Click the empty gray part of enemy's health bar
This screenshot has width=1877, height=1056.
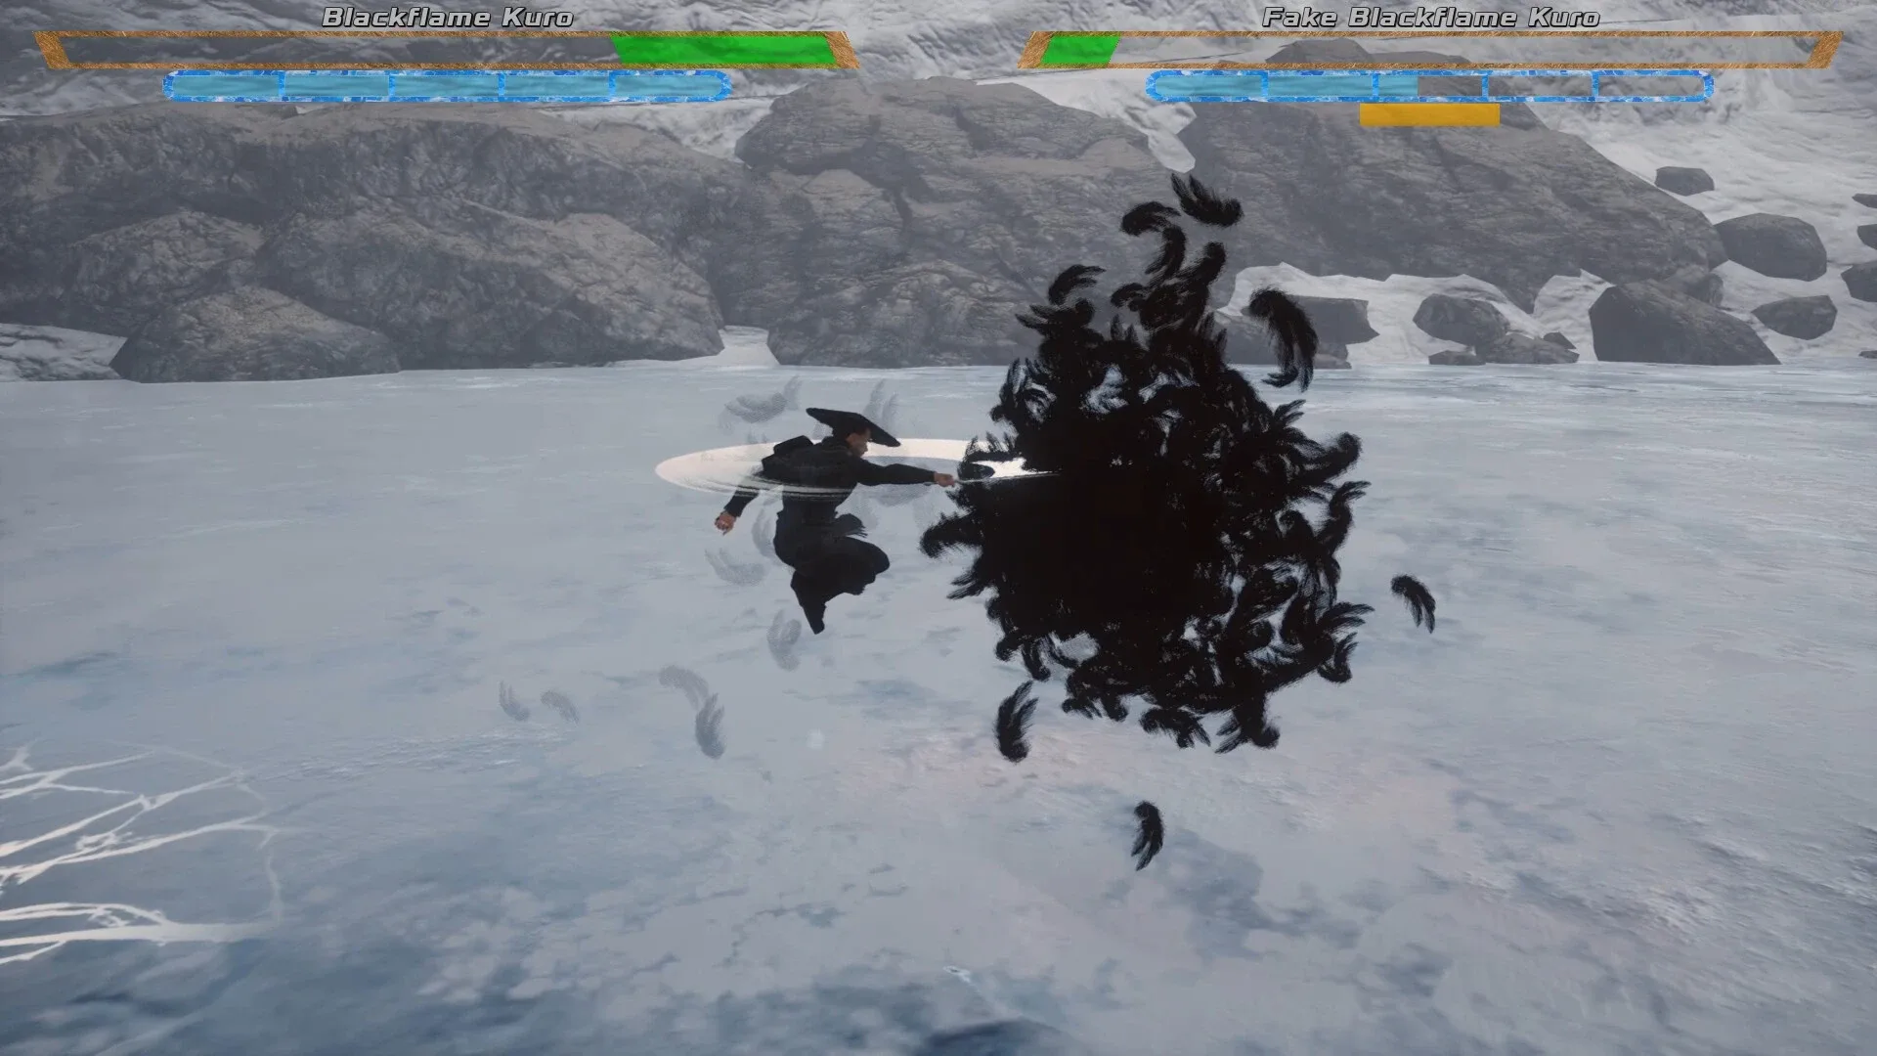pyautogui.click(x=1466, y=50)
